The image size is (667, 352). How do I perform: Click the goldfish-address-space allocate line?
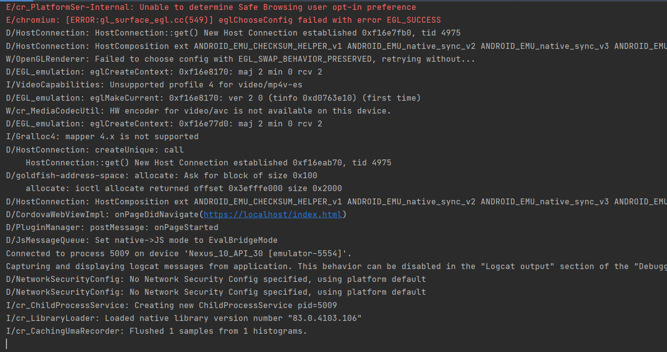pos(162,176)
